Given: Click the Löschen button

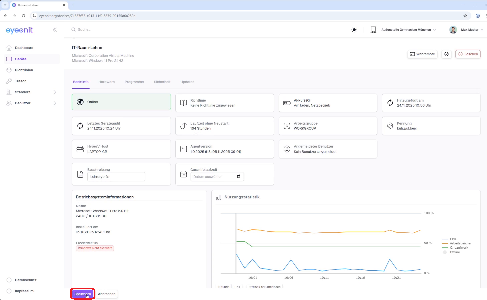Looking at the screenshot, I should [468, 54].
